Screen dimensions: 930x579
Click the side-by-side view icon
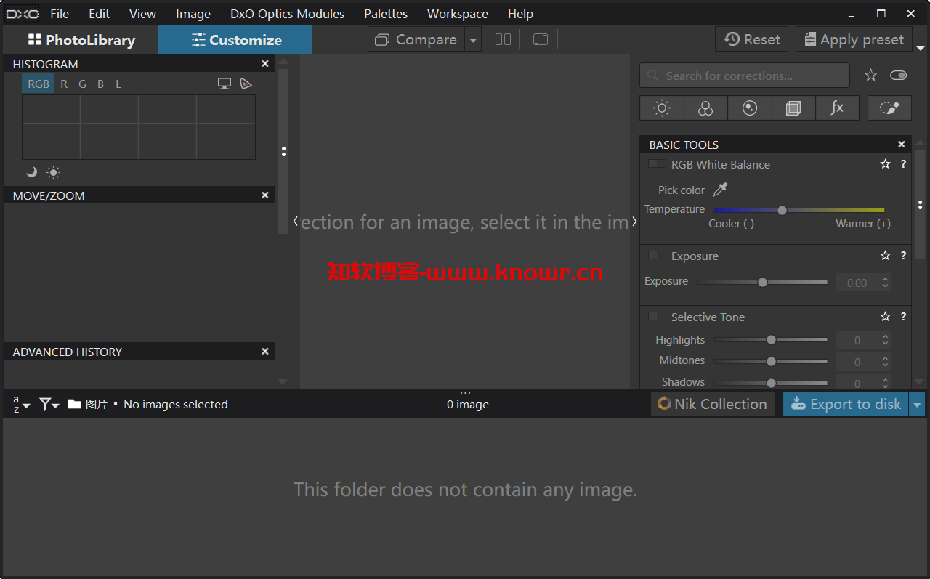[503, 39]
